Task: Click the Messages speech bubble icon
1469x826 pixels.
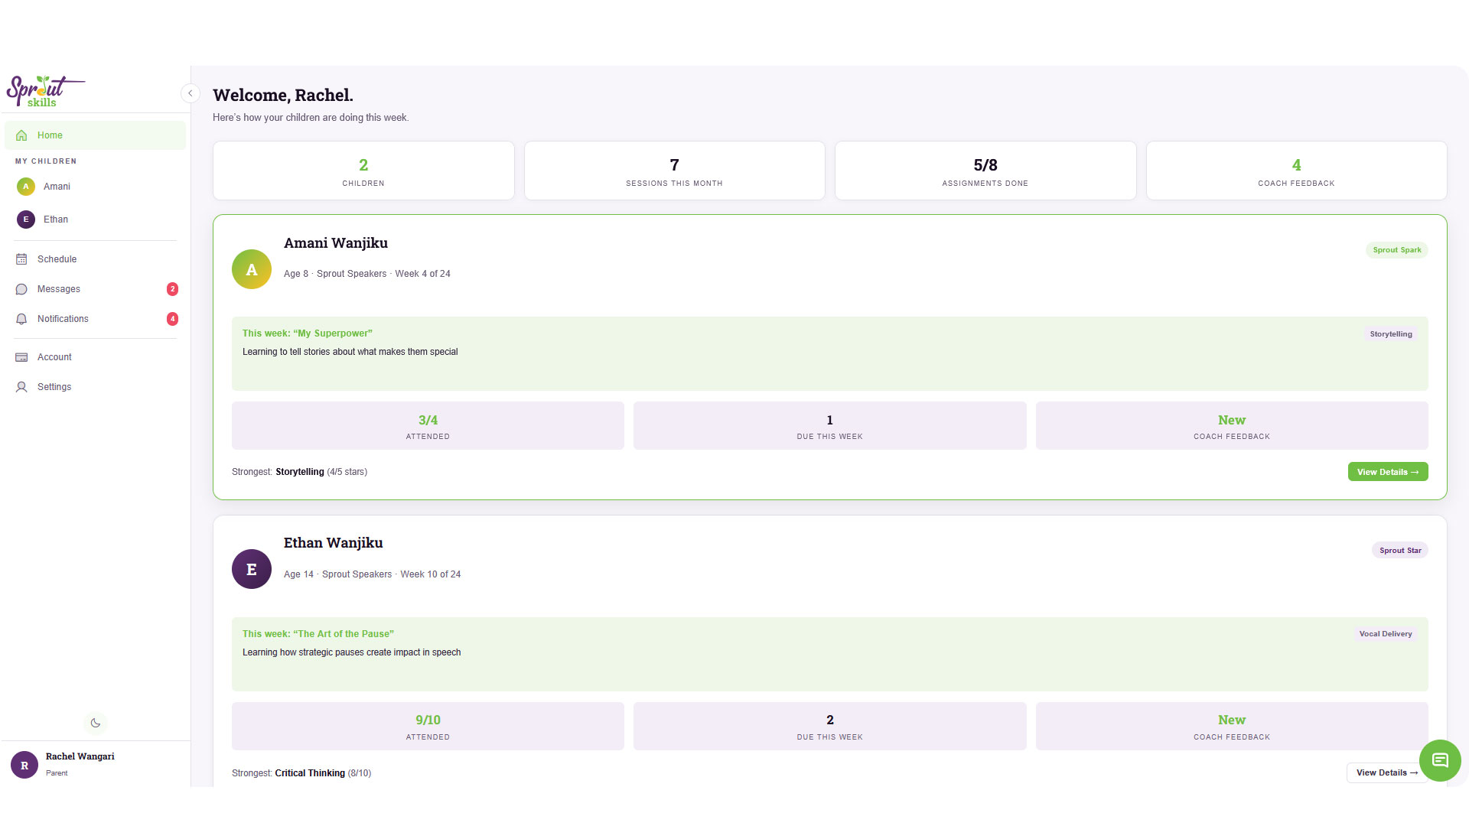Action: coord(21,289)
